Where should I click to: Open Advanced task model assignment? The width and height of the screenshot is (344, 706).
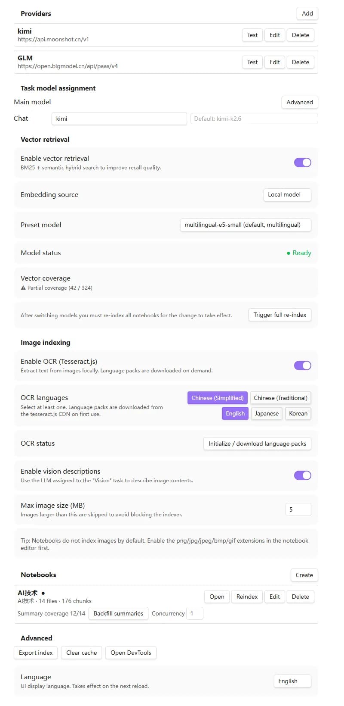pyautogui.click(x=300, y=102)
